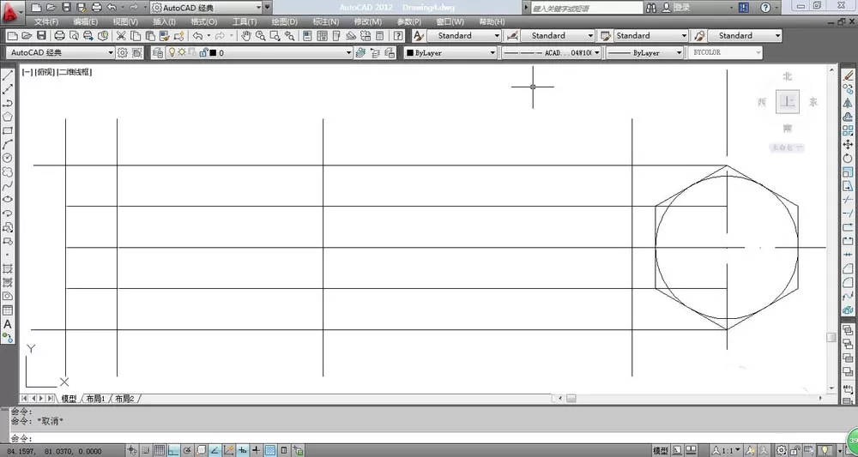Select the Arc draw tool
This screenshot has height=457, width=858.
pos(8,144)
